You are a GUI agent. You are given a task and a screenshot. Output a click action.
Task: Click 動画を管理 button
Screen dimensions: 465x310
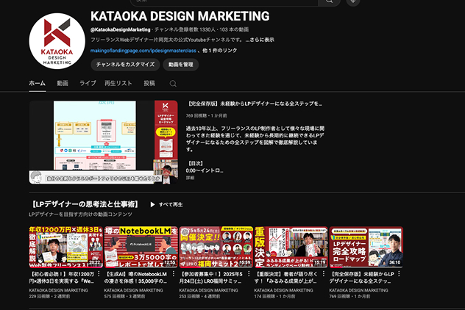point(180,65)
